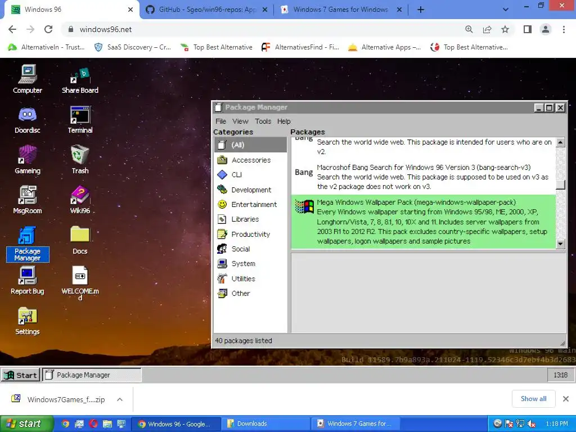This screenshot has height=432, width=576.
Task: Open the Wiki96 desktop shortcut
Action: click(x=80, y=200)
